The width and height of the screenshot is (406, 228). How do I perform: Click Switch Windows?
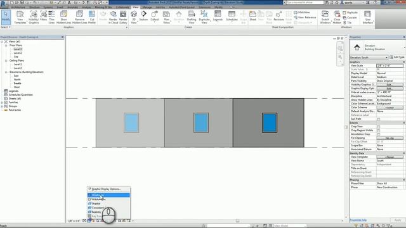point(325,17)
